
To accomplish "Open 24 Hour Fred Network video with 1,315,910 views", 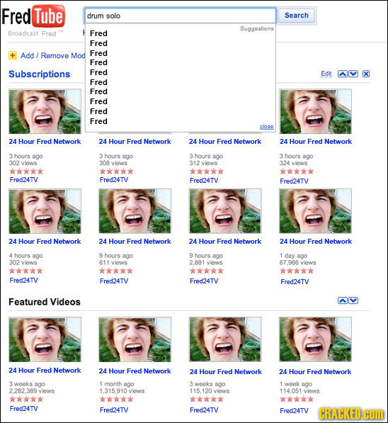I will point(135,371).
